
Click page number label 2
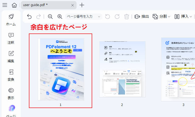pyautogui.click(x=122, y=105)
